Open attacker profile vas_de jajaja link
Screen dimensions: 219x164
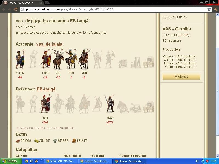(x=49, y=44)
